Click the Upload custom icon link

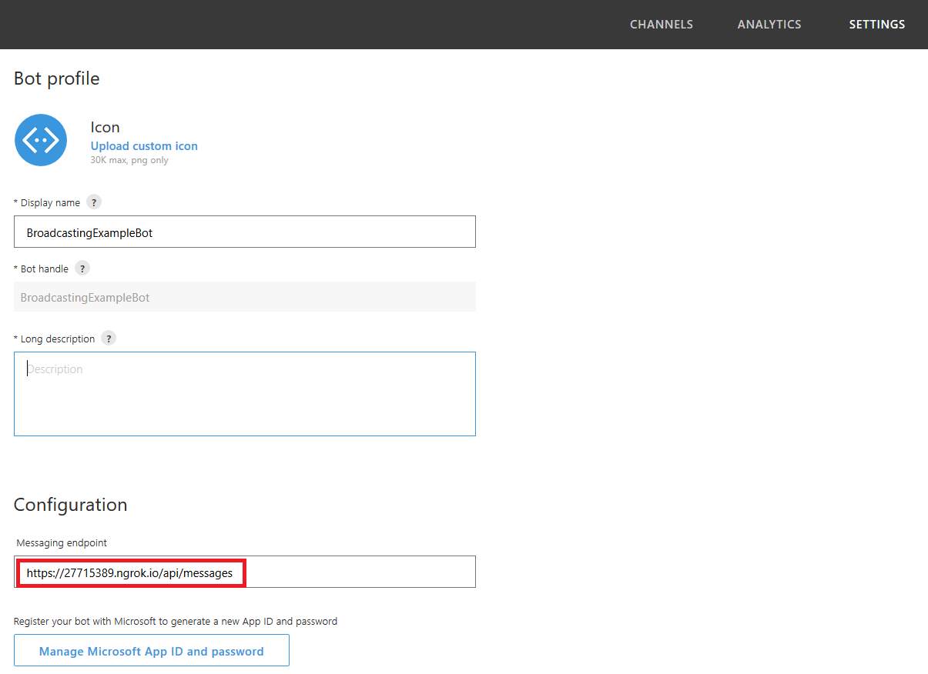144,146
